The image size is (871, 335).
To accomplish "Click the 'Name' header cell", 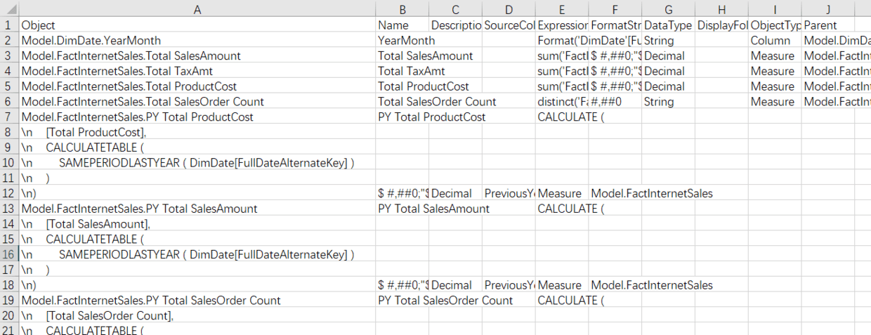I will tap(402, 25).
